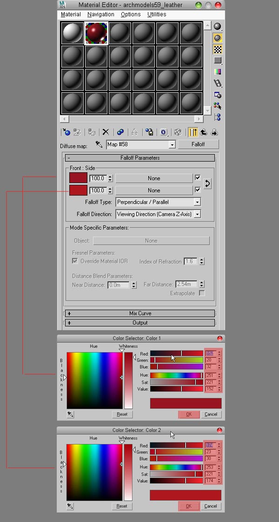Click the first None map button
The height and width of the screenshot is (522, 279).
click(x=154, y=178)
